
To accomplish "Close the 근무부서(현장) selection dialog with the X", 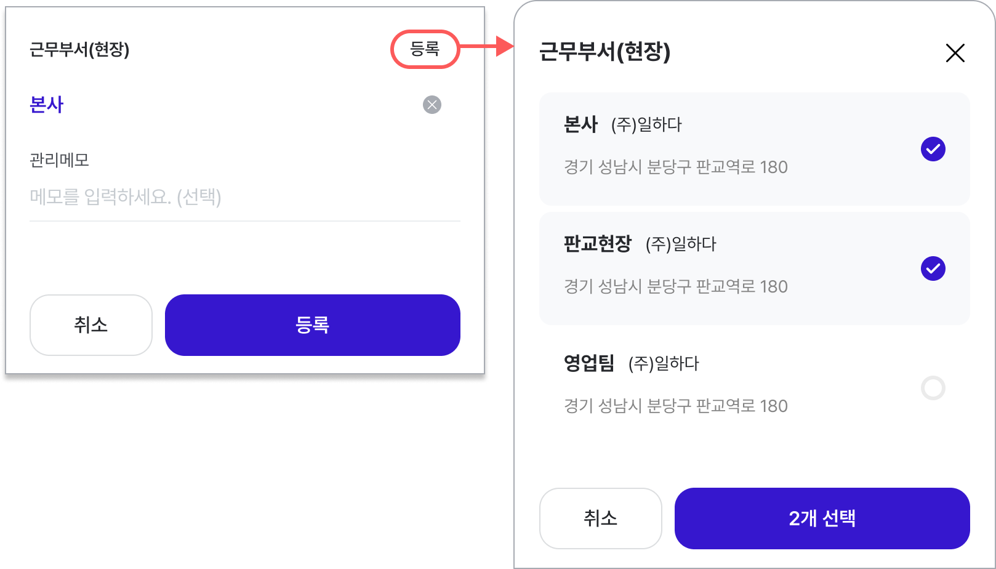I will click(x=955, y=53).
